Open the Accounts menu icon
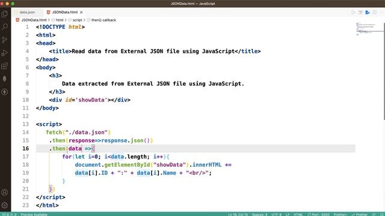The width and height of the screenshot is (385, 216). 5,192
